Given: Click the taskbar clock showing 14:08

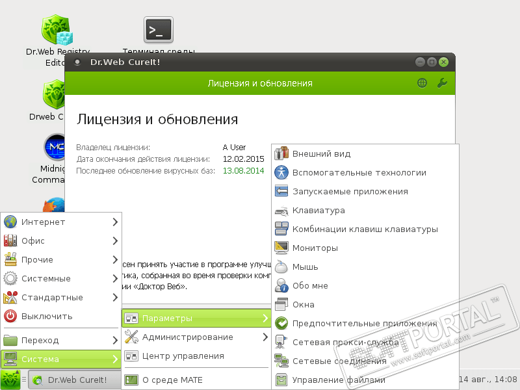Looking at the screenshot, I should click(x=488, y=379).
